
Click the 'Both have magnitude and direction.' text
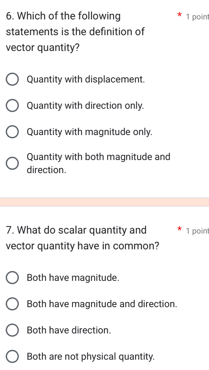tap(102, 304)
